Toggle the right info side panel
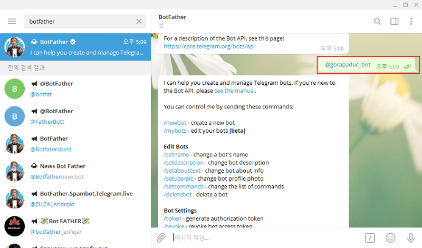This screenshot has height=248, width=422. [394, 22]
